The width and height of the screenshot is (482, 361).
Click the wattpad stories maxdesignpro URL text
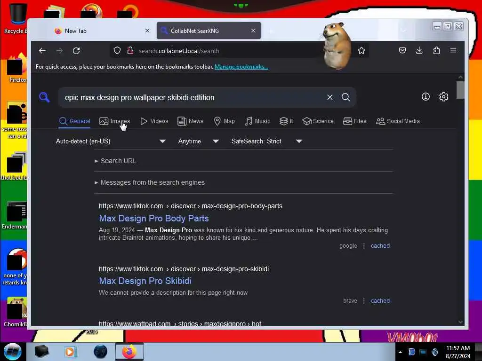coord(180,323)
